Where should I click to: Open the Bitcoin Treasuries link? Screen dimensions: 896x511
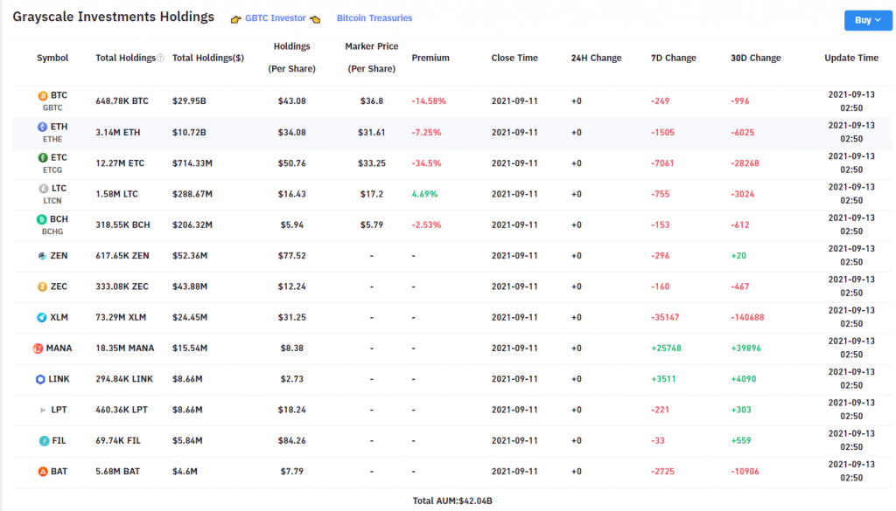tap(374, 18)
